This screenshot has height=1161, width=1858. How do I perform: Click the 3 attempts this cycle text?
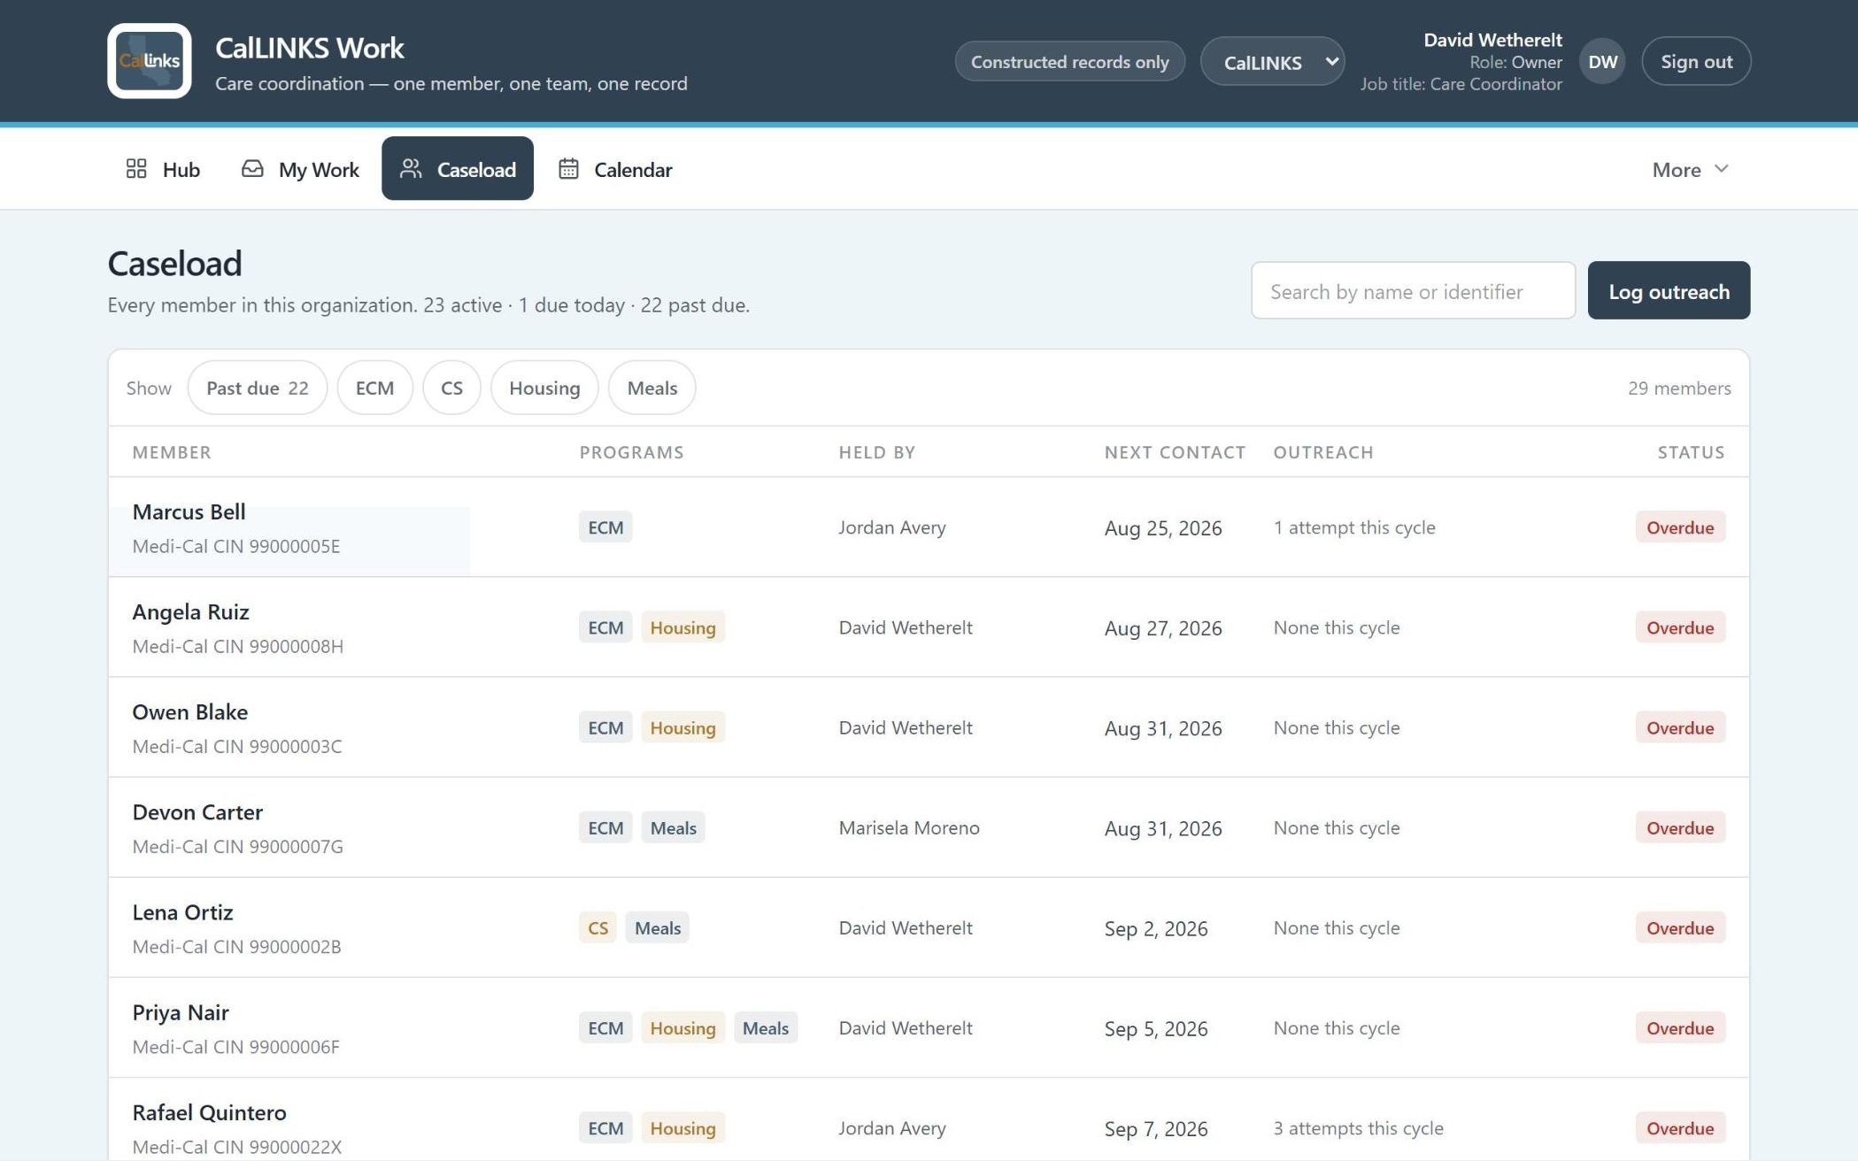point(1358,1128)
